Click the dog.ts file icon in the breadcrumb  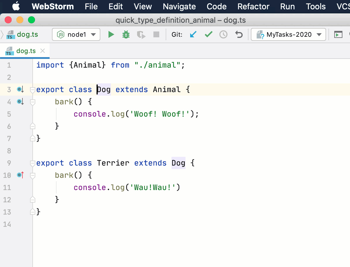click(11, 34)
